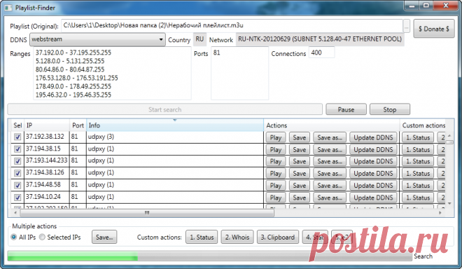Sort results by the IP column header

coord(47,125)
